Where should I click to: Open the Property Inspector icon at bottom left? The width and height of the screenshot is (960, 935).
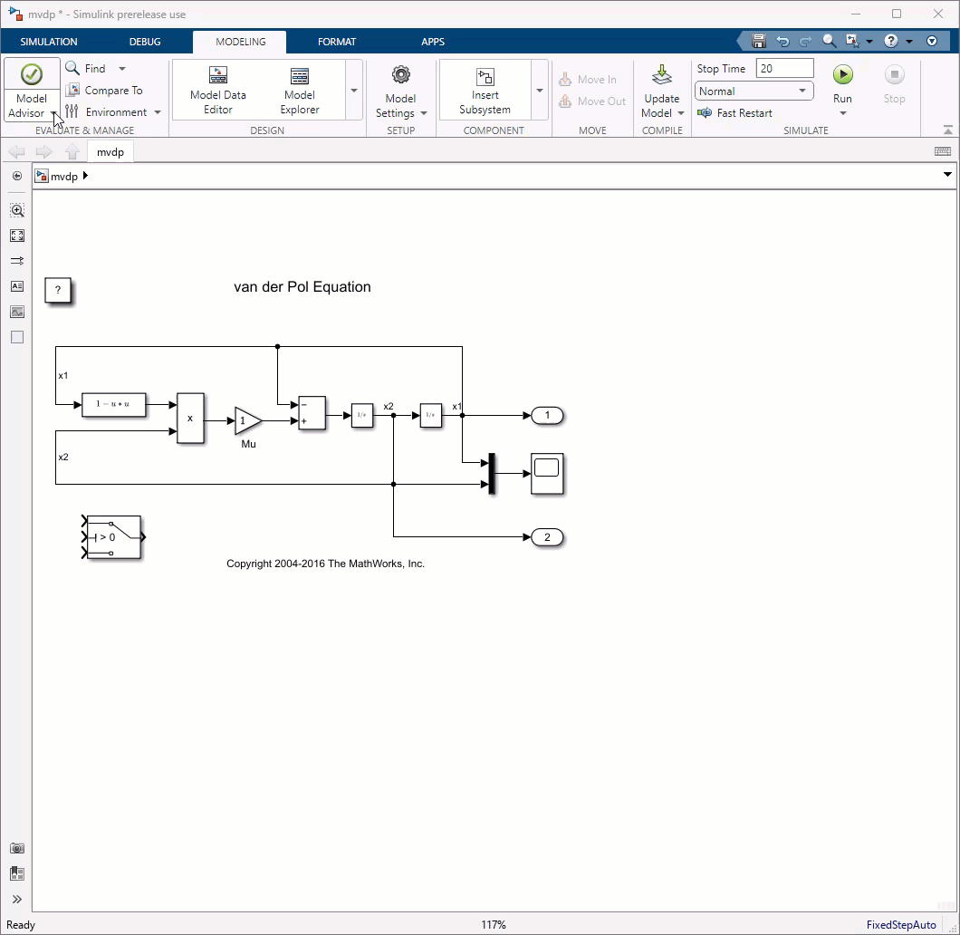17,873
